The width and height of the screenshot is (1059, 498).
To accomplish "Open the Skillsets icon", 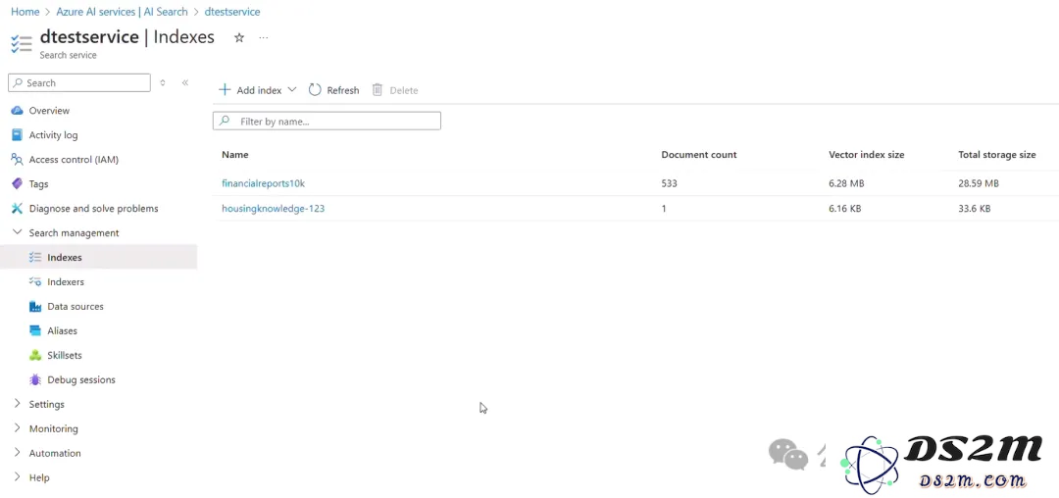I will pos(35,355).
